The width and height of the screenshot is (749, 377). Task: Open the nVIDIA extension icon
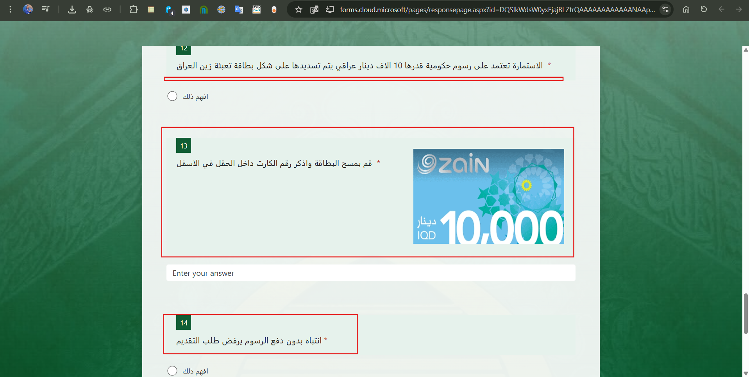(257, 9)
